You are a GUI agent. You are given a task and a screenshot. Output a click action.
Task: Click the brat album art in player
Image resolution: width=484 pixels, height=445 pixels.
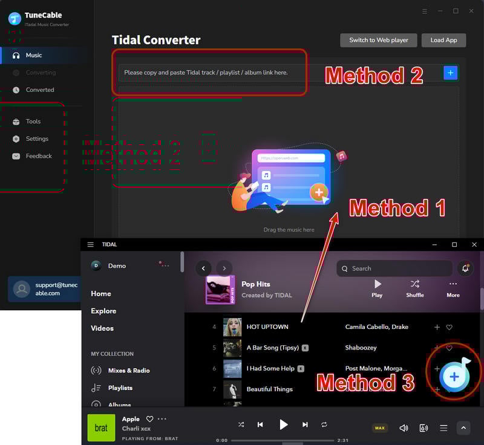[x=101, y=427]
